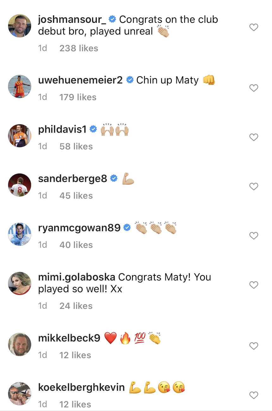Open 179 likes on uwehuenemeier2's comment
272x411 pixels.
tap(77, 97)
